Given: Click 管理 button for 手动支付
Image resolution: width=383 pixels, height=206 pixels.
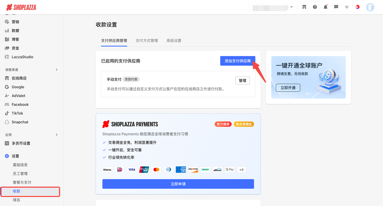Looking at the screenshot, I should pos(242,81).
